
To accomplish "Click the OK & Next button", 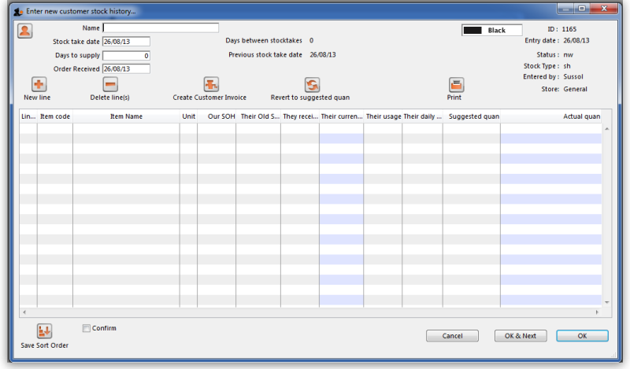I will (521, 336).
